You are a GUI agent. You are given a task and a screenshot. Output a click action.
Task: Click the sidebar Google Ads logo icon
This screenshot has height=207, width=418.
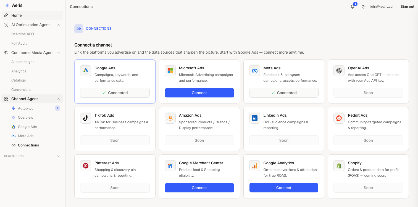pyautogui.click(x=14, y=127)
